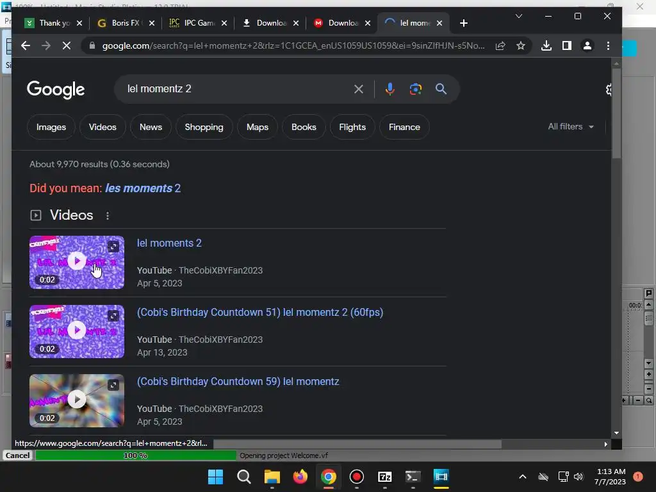Screen dimensions: 656x492
Task: Switch to the Thank you tab
Action: point(47,23)
